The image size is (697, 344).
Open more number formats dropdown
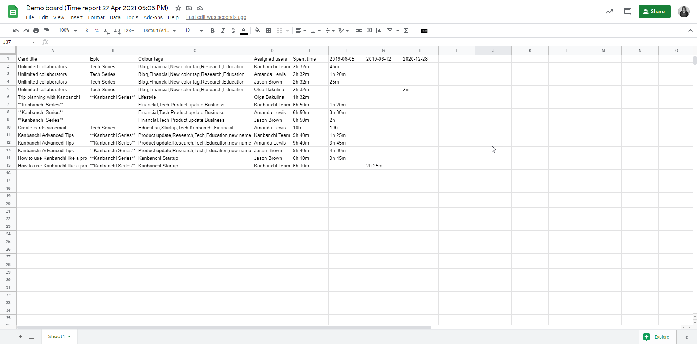129,31
